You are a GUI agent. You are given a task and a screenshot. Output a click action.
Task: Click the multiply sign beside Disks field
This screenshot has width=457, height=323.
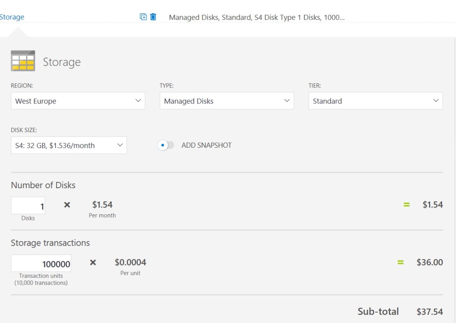(x=67, y=205)
